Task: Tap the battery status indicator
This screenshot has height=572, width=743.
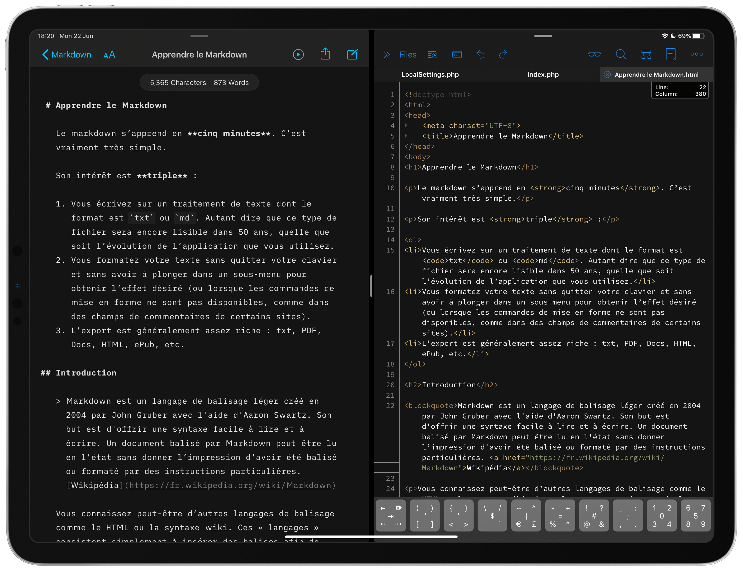Action: [699, 36]
